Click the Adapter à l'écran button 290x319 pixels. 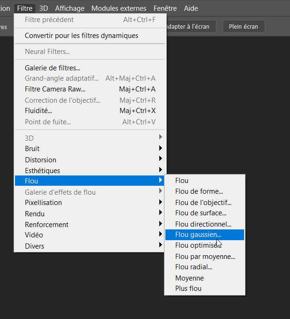coord(190,26)
